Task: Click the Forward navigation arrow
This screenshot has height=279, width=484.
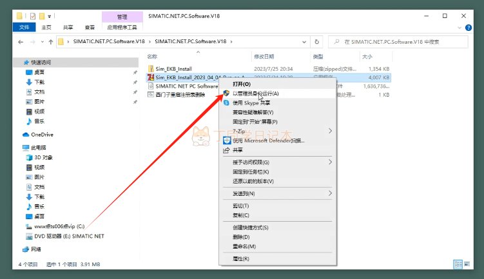Action: click(x=32, y=42)
